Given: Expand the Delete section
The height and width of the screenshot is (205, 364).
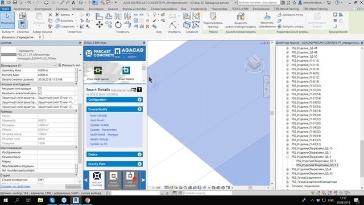Looking at the screenshot, I should pos(114,154).
